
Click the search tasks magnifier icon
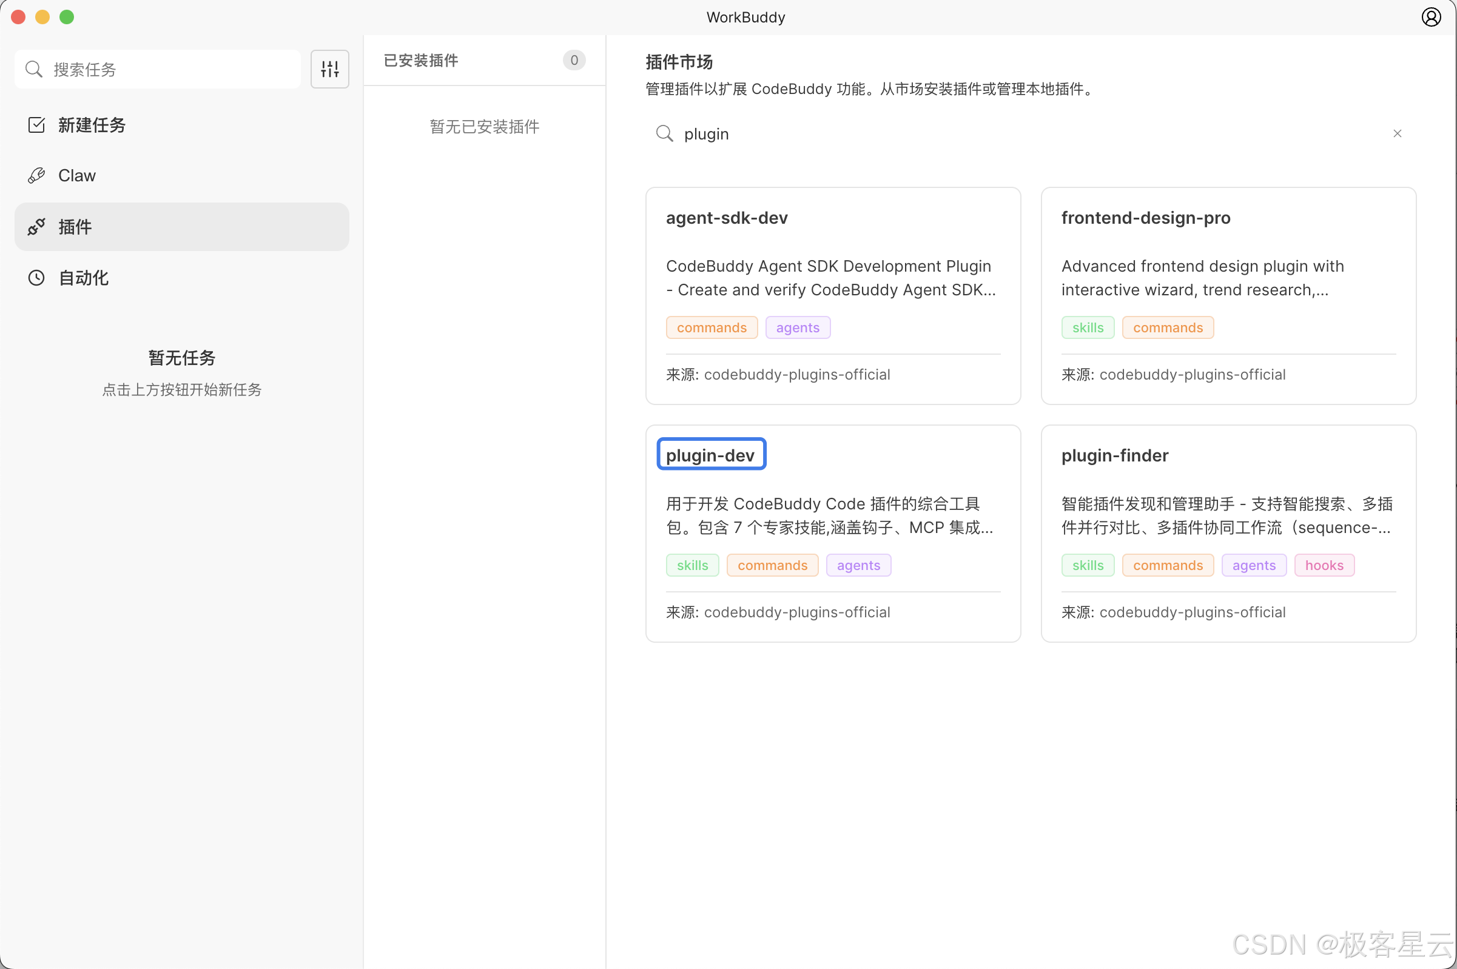pyautogui.click(x=34, y=69)
